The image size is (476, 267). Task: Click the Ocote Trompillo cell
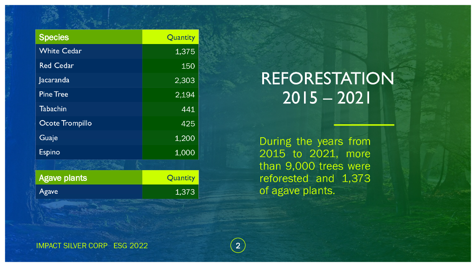pyautogui.click(x=89, y=123)
